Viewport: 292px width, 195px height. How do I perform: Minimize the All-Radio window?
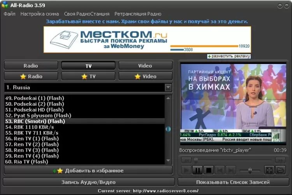[280, 6]
